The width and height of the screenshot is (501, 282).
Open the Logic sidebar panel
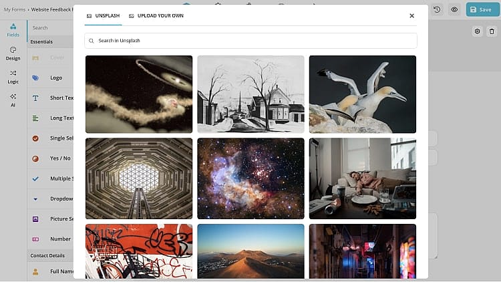(x=13, y=77)
